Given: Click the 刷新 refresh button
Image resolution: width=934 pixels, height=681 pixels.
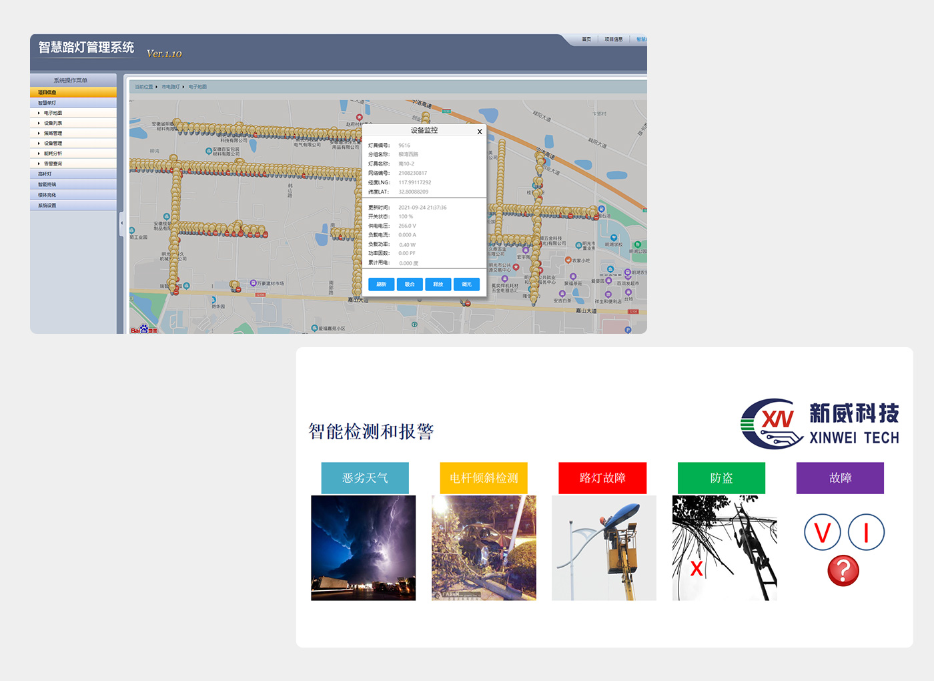Looking at the screenshot, I should coord(381,284).
